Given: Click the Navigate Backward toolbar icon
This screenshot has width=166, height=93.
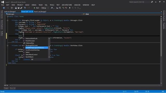Looking at the screenshot, I should 4,8.
